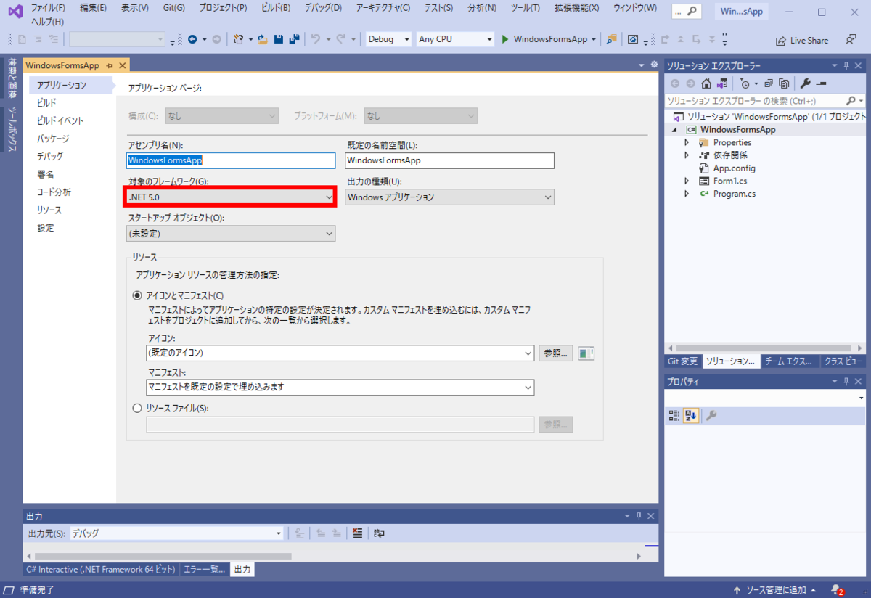871x598 pixels.
Task: Open the スタートアップ オブジェクト dropdown
Action: (x=231, y=234)
